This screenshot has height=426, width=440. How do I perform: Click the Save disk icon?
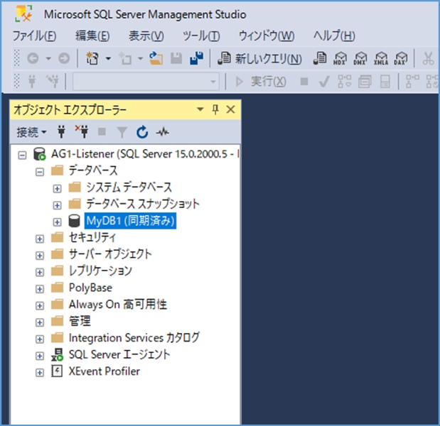click(176, 58)
